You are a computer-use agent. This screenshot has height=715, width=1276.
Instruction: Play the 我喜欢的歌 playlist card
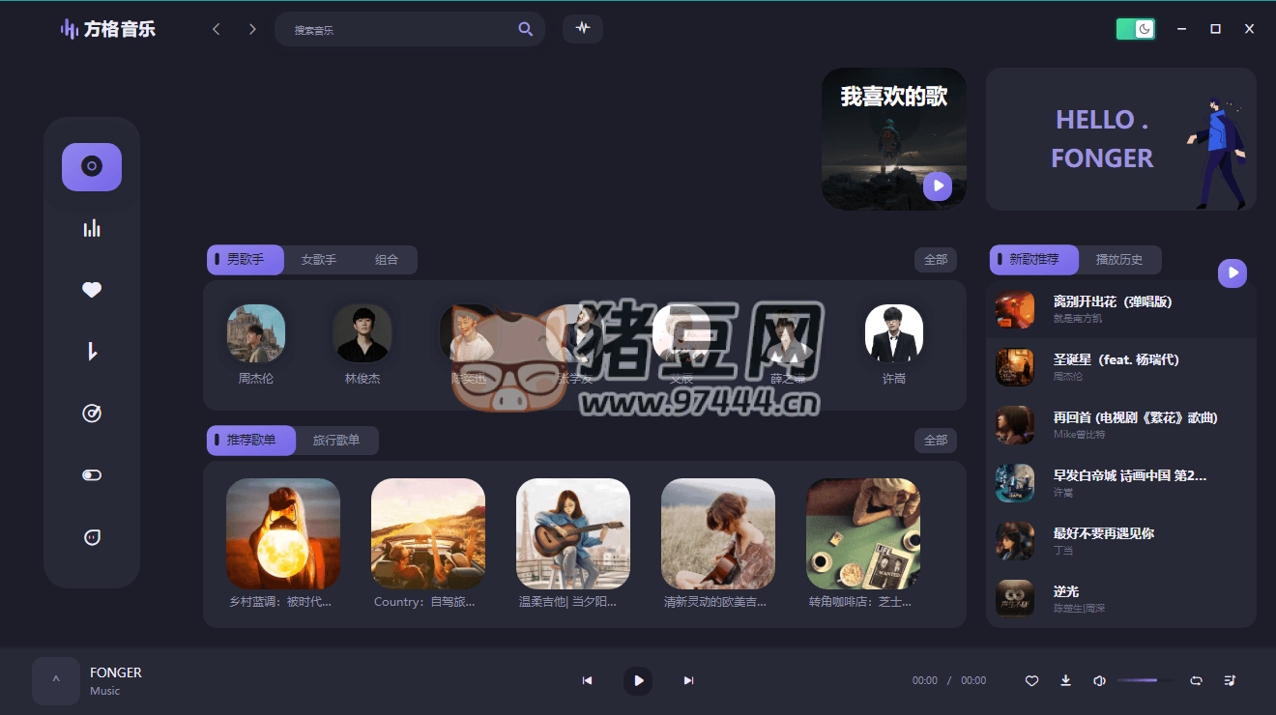pyautogui.click(x=937, y=186)
